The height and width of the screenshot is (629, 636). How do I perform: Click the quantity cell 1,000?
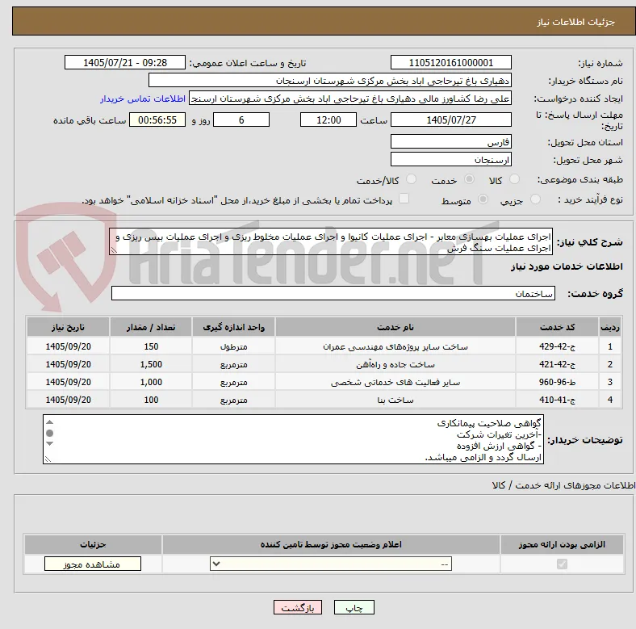[x=151, y=382]
